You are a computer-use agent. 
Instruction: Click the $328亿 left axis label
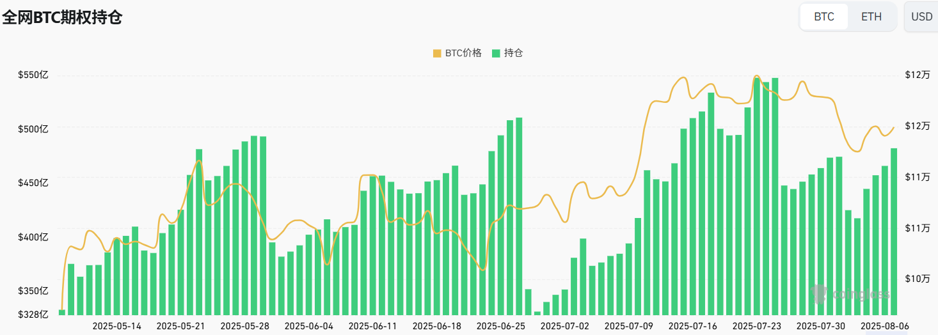33,314
